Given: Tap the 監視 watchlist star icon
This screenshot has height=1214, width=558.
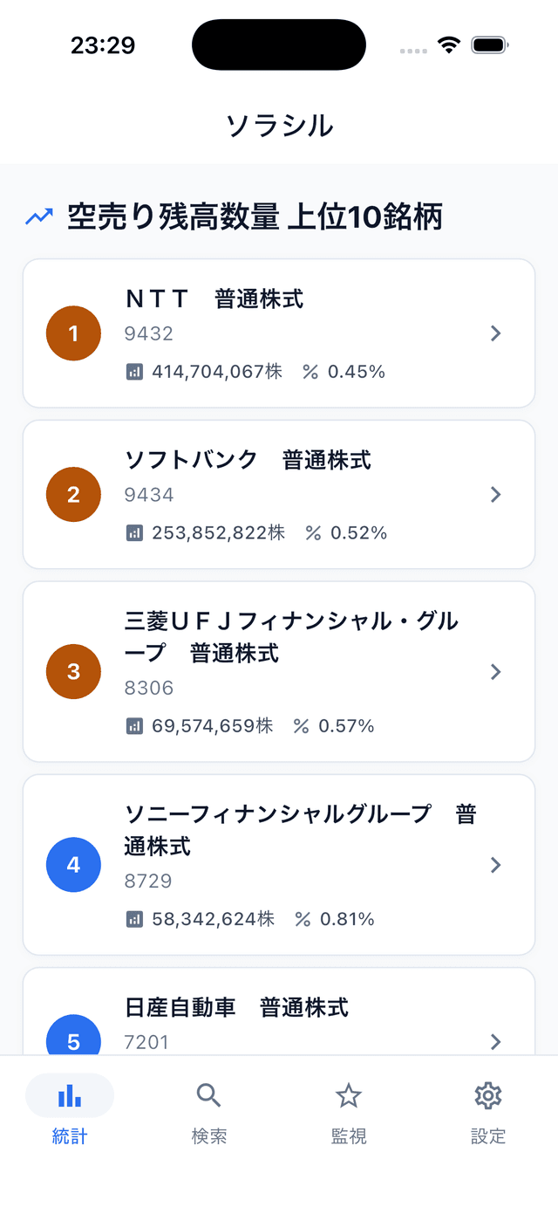Looking at the screenshot, I should click(x=348, y=1095).
